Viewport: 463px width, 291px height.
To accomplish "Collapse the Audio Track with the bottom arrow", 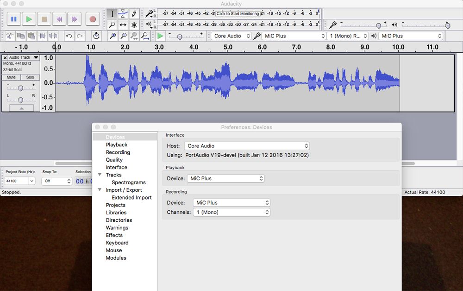I will coord(22,109).
